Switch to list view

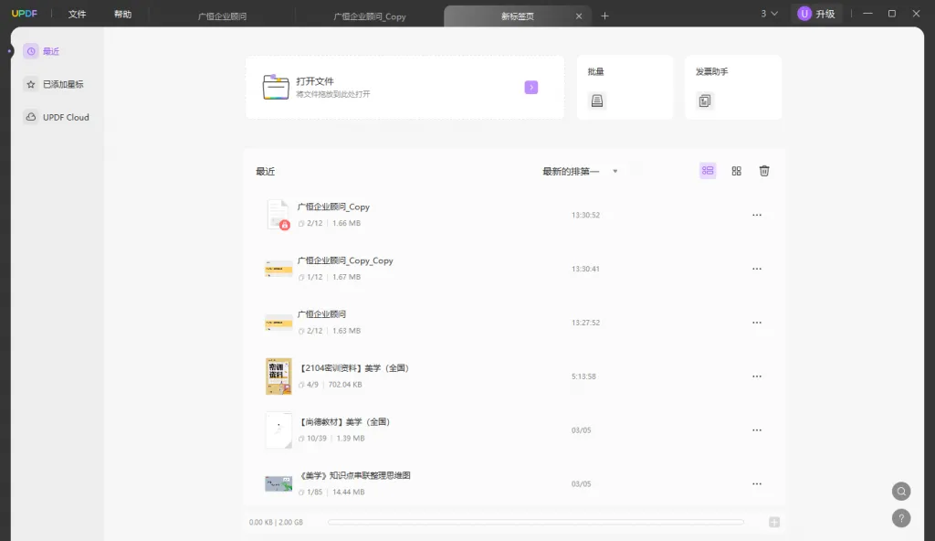click(x=708, y=171)
